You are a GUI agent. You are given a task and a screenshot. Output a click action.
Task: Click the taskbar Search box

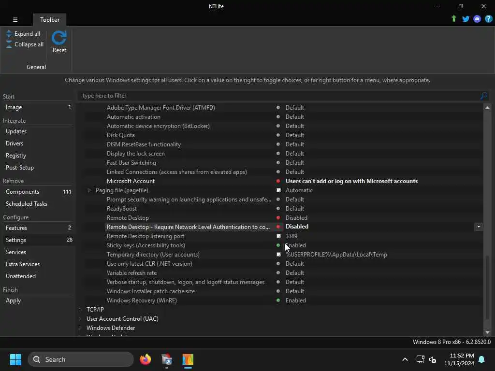pos(81,359)
